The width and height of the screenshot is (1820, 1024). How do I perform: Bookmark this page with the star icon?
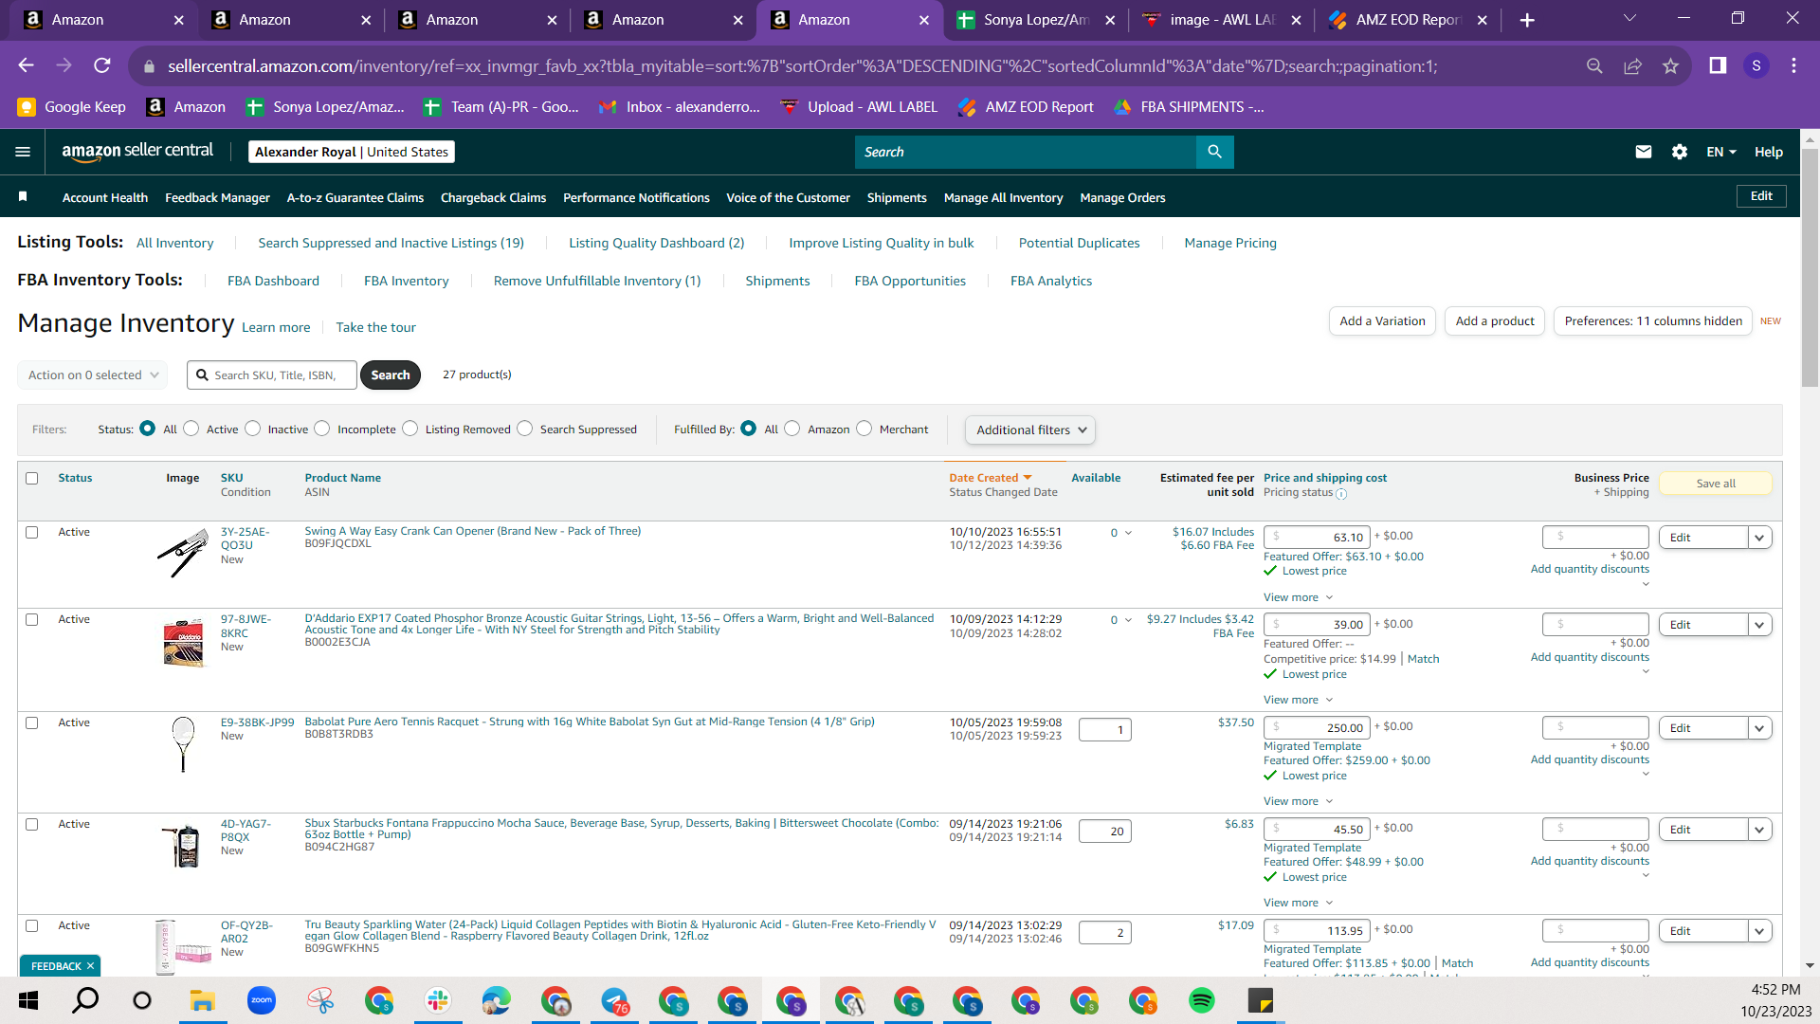tap(1670, 65)
